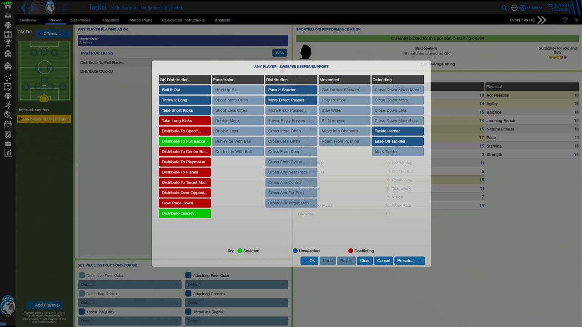The width and height of the screenshot is (582, 327).
Task: Click the question mark help icon
Action: coord(565,20)
